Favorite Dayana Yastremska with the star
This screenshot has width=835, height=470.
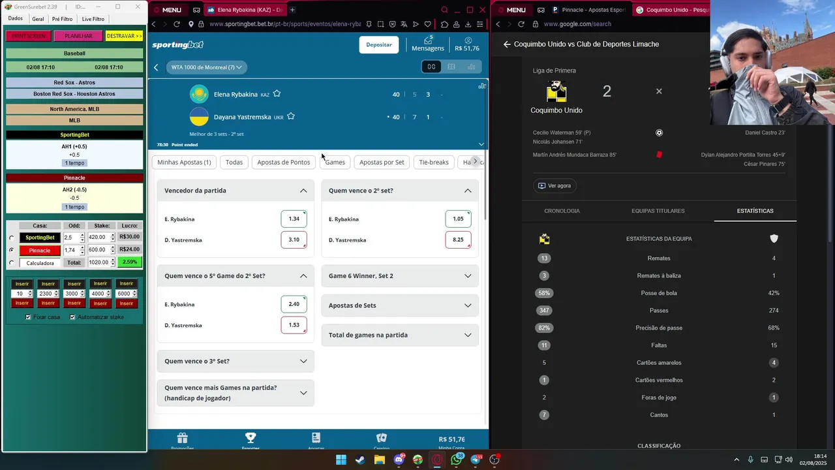pyautogui.click(x=291, y=117)
